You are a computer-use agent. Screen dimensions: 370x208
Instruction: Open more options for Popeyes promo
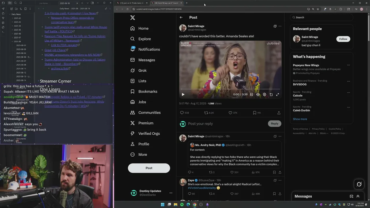pos(348,65)
